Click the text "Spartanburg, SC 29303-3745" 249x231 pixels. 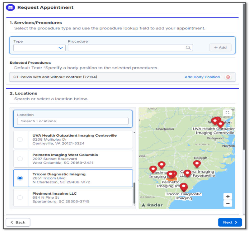[x=61, y=202]
